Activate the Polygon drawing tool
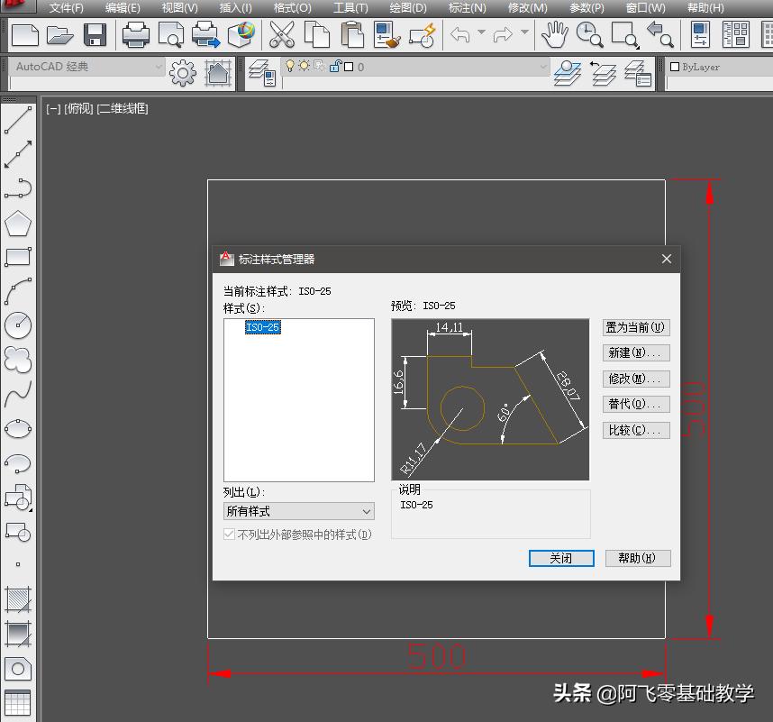The height and width of the screenshot is (722, 773). coord(18,224)
